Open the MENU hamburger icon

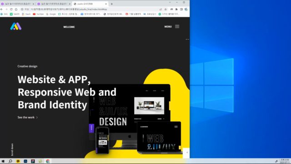point(177,26)
